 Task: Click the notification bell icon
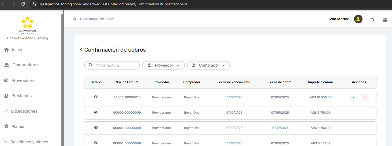[x=372, y=20]
